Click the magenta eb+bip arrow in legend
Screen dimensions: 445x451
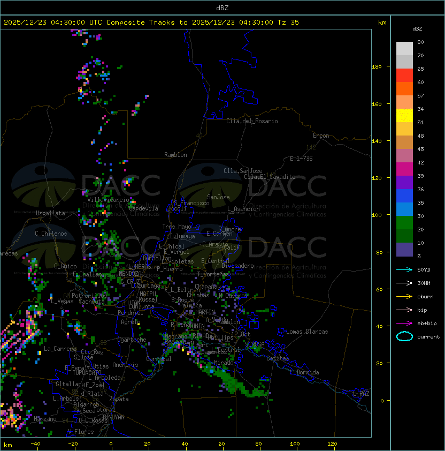point(404,324)
